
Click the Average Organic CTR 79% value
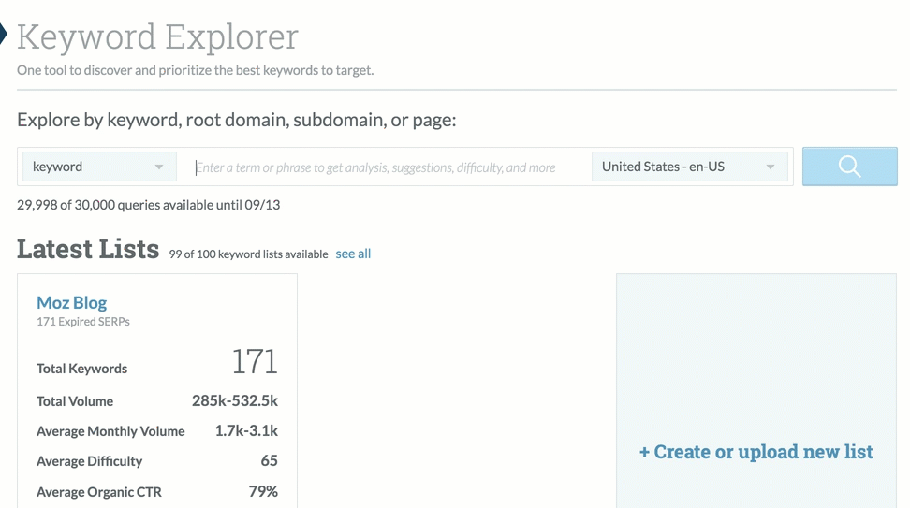pos(263,491)
